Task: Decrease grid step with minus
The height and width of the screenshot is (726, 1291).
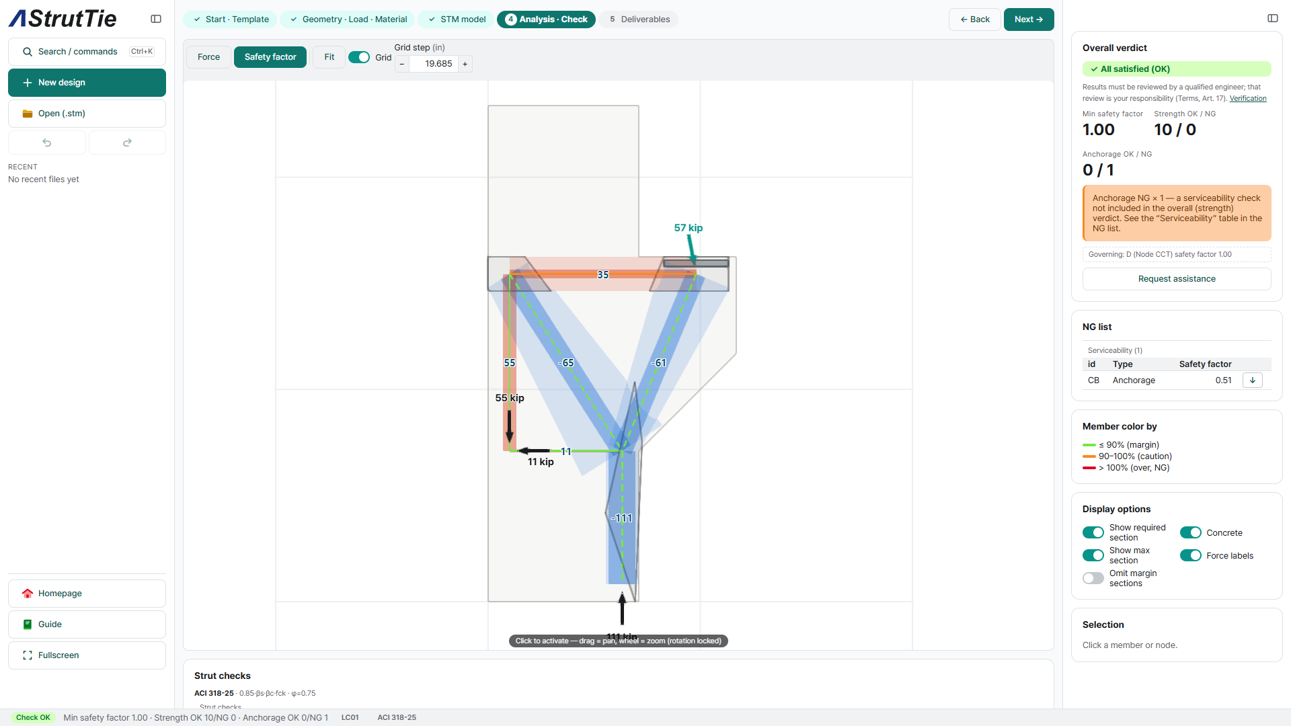Action: point(402,65)
